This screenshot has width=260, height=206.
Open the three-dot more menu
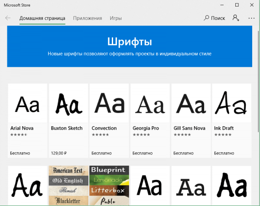(251, 18)
